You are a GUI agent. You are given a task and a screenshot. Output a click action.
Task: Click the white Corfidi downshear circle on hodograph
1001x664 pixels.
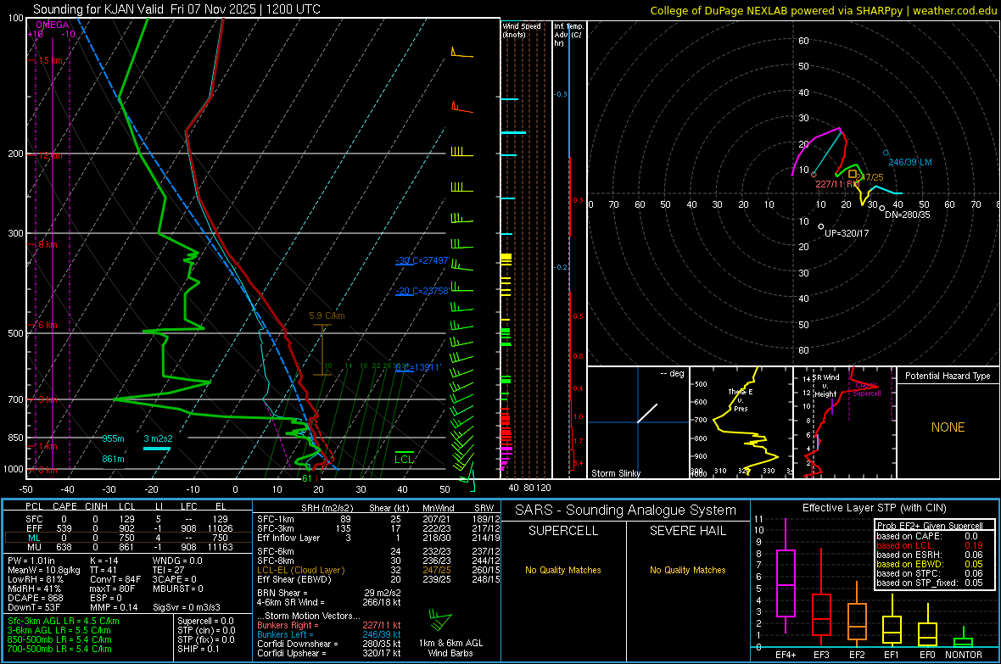point(881,208)
